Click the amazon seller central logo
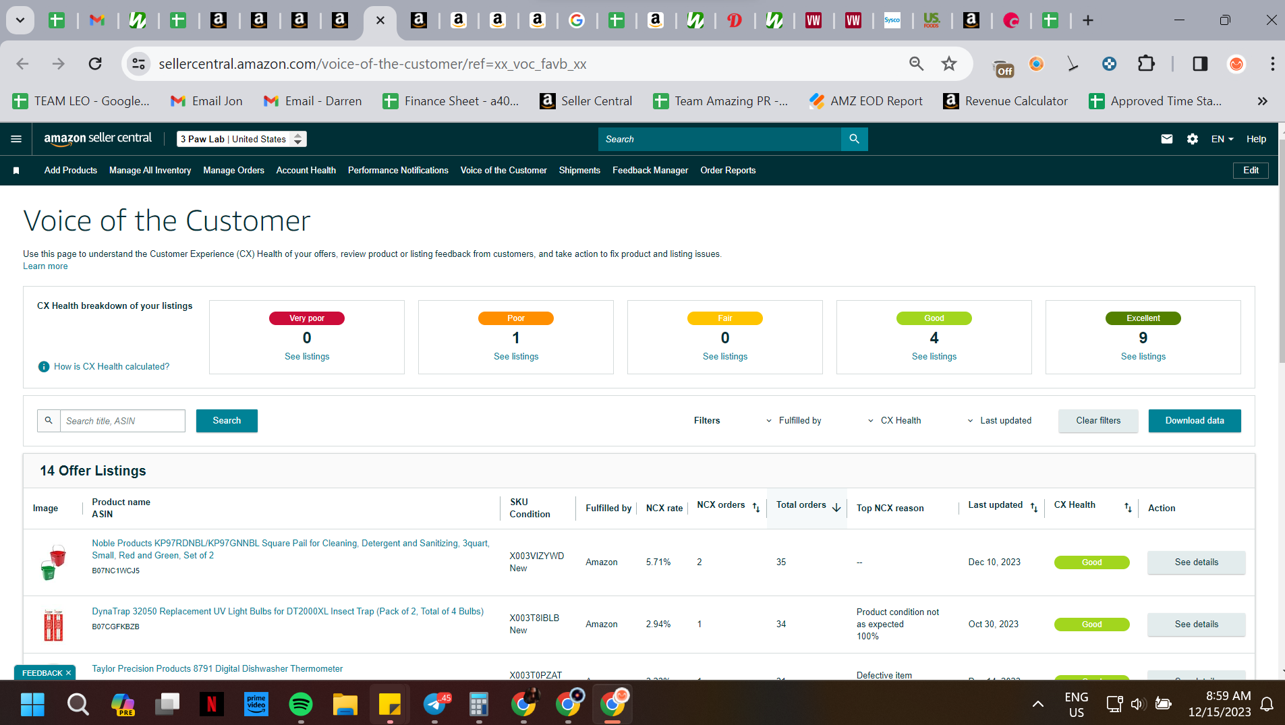 (x=98, y=138)
